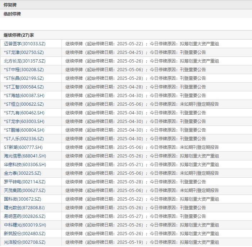Image resolution: width=252 pixels, height=247 pixels.
Task: Open the 曙光数创(872808.BJ) link
Action: (24, 207)
